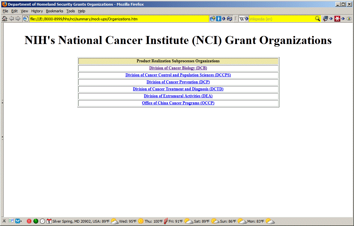This screenshot has width=354, height=226.
Task: Click the red thermometer icon for Thursday
Action: click(166, 221)
